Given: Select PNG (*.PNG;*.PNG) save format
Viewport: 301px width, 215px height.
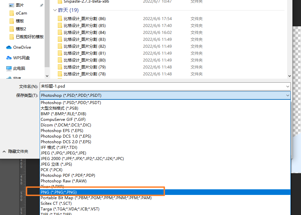Looking at the screenshot, I should pos(165,192).
